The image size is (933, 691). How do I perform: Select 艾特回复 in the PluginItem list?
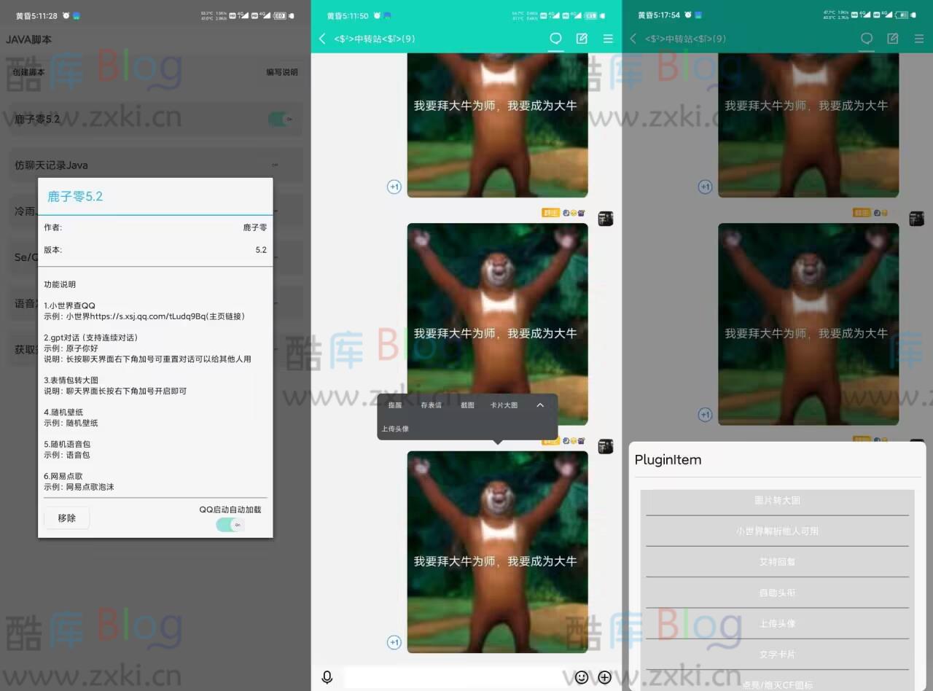[777, 562]
